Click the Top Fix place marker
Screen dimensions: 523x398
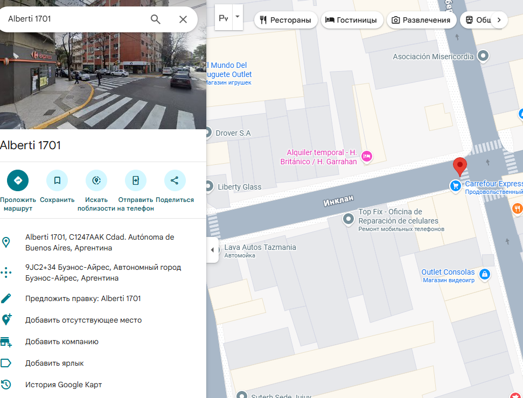[348, 220]
